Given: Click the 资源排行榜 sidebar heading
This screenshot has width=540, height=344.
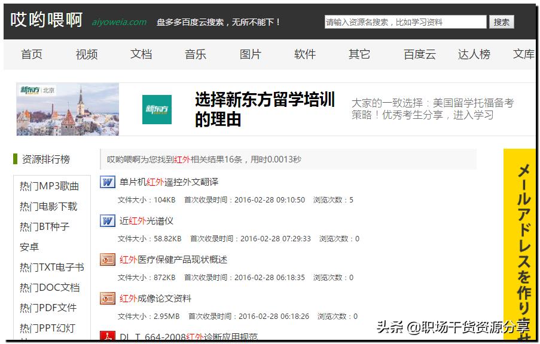Looking at the screenshot, I should point(46,159).
